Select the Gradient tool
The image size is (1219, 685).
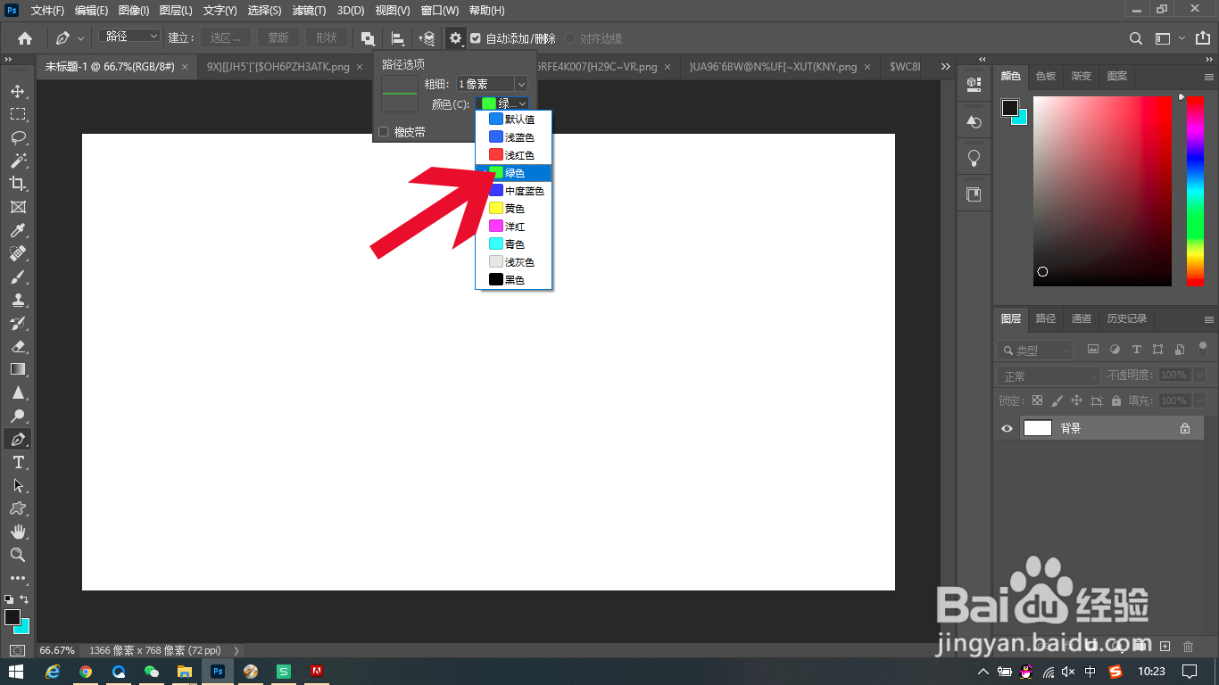coord(17,369)
